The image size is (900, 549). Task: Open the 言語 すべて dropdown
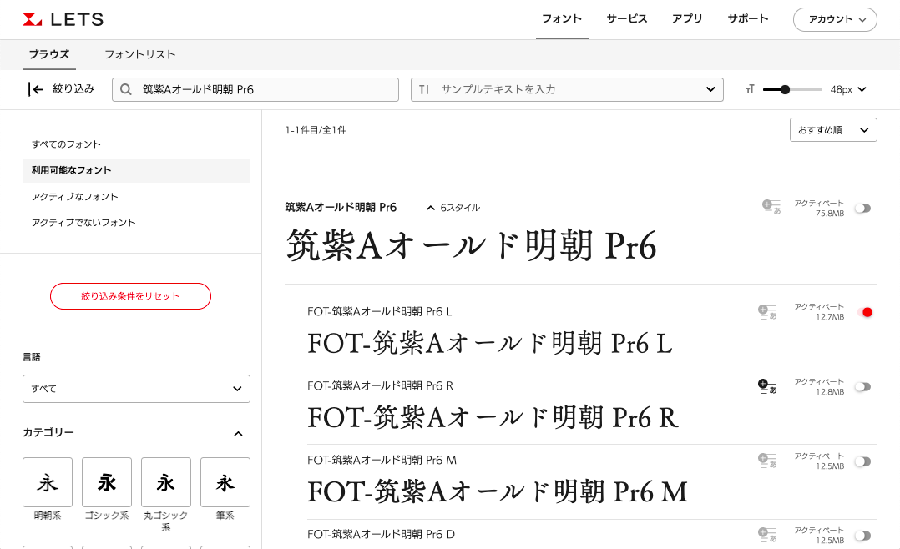click(x=137, y=389)
